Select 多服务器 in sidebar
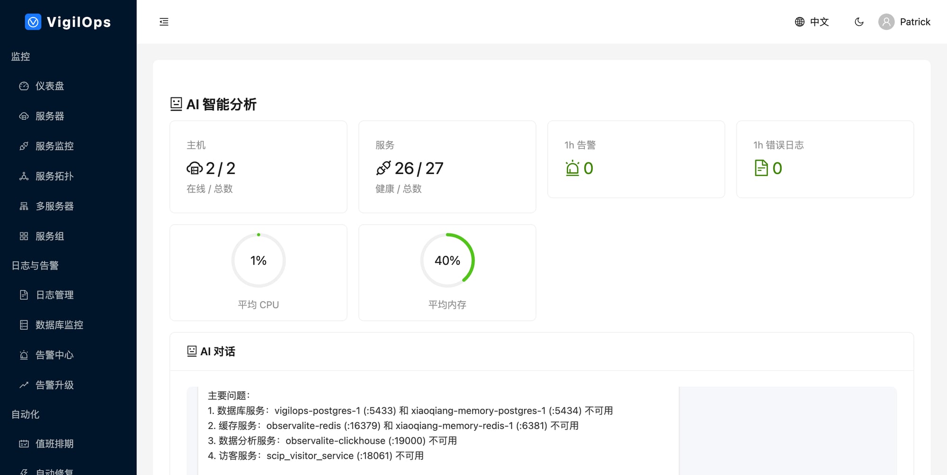The width and height of the screenshot is (947, 475). (68, 206)
